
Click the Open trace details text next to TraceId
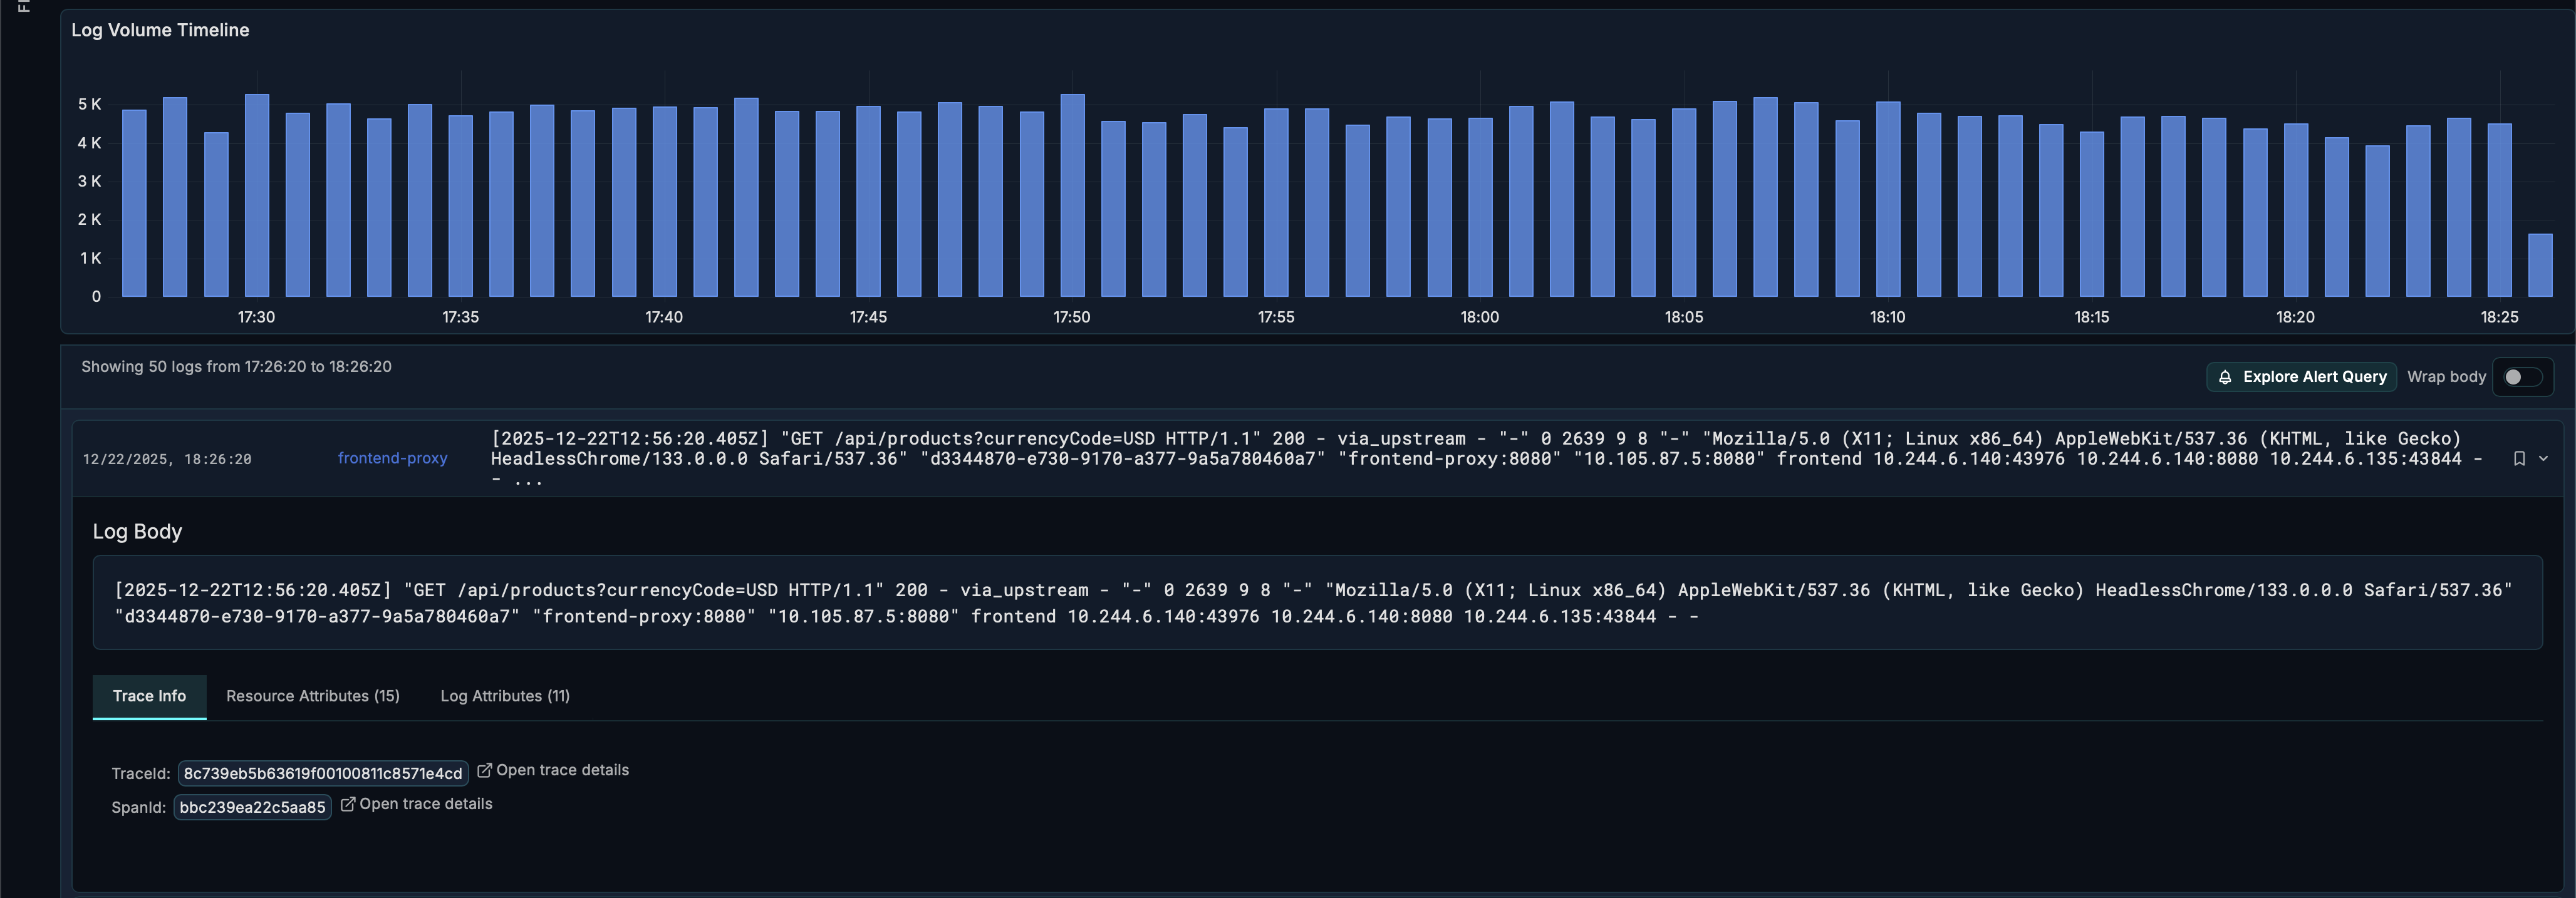[x=562, y=770]
